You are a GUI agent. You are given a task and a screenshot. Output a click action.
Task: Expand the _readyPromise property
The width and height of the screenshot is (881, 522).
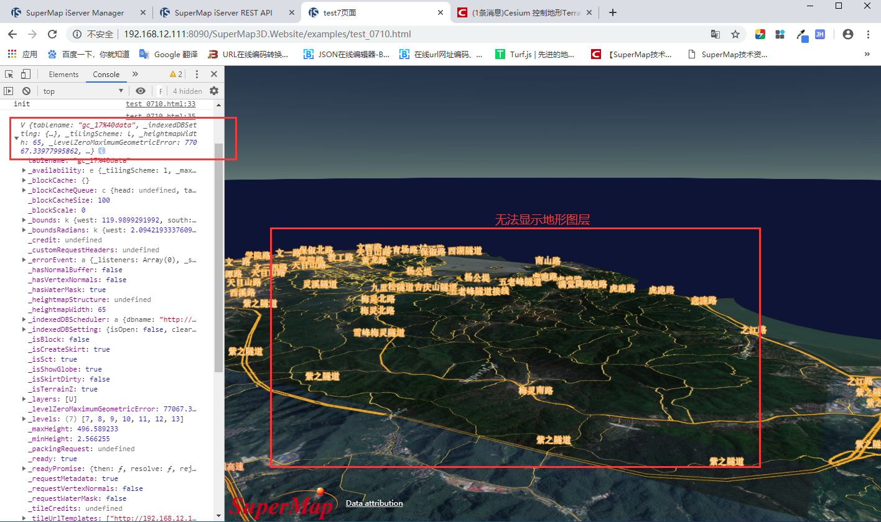(x=24, y=469)
